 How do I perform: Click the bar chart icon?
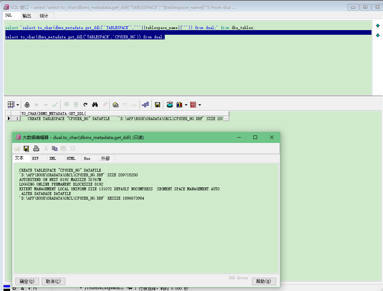179,105
